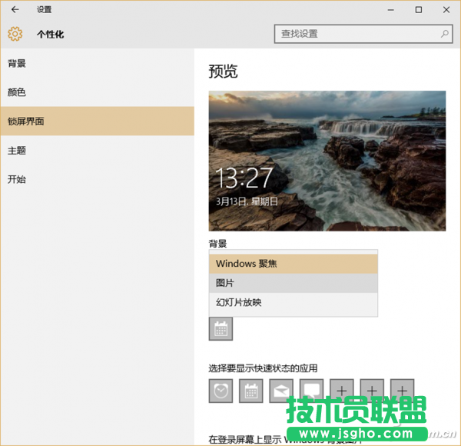Click the lock screen preview image

click(327, 161)
